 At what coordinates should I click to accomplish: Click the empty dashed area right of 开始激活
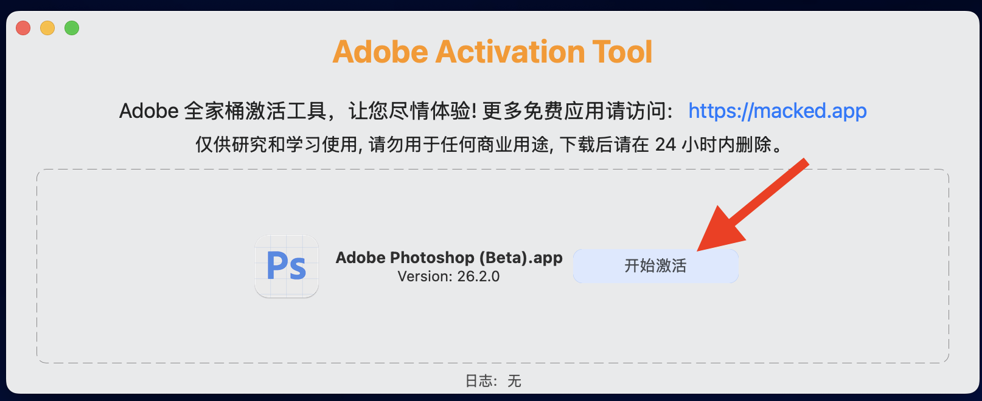[846, 266]
